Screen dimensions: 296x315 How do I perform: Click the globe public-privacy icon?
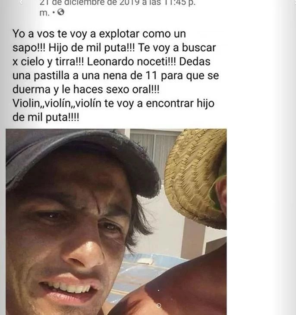pos(60,12)
